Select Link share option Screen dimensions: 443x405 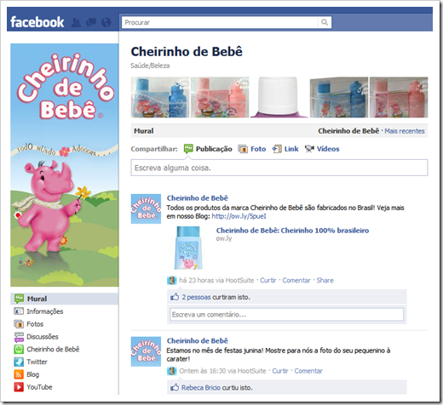coord(285,149)
